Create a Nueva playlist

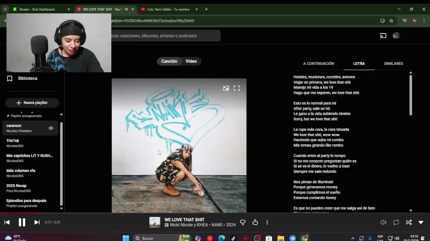(32, 103)
